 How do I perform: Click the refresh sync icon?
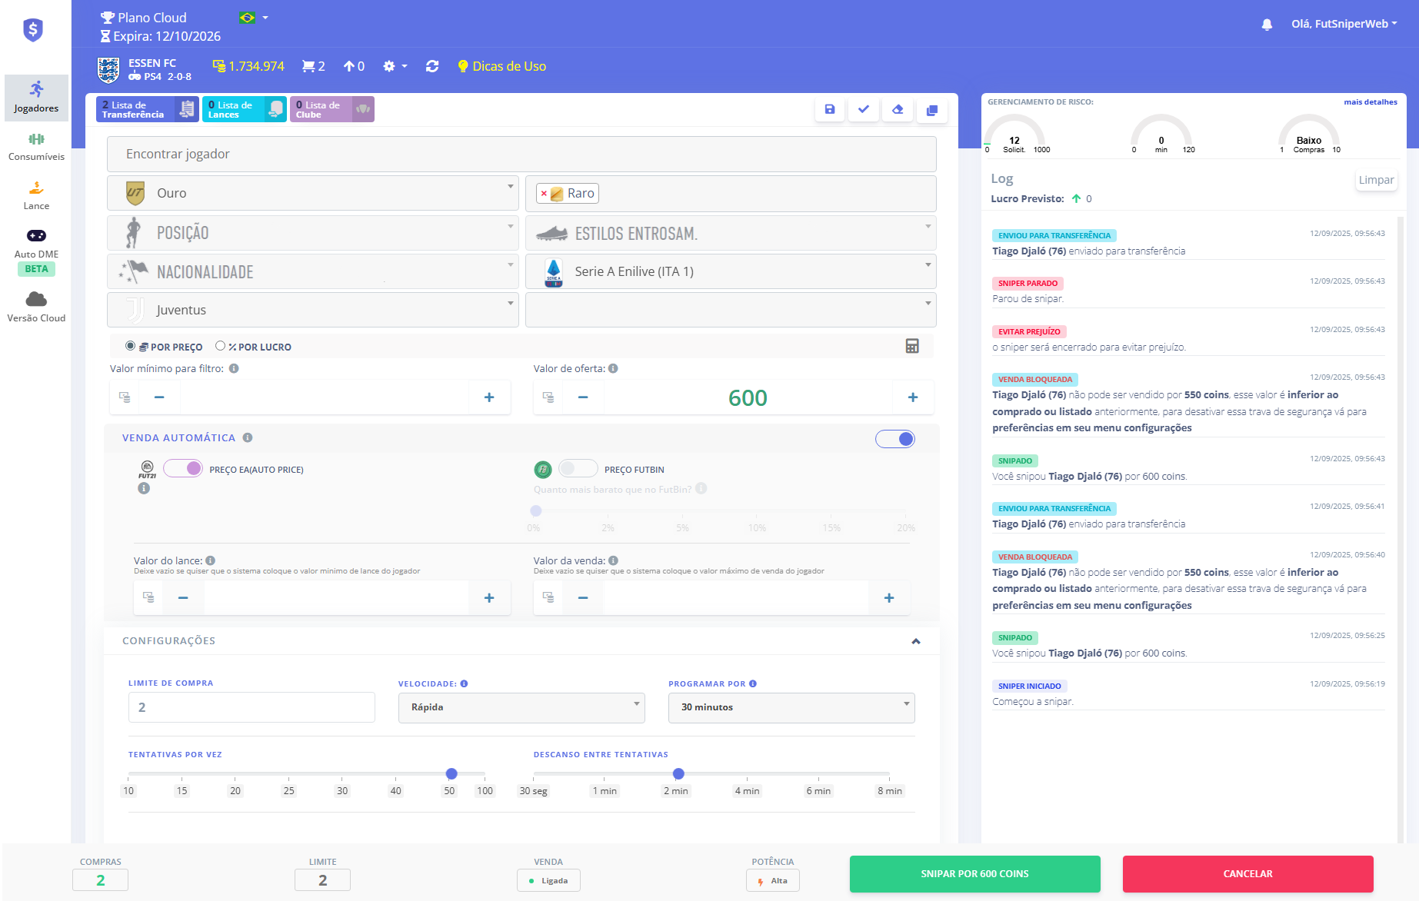(432, 67)
